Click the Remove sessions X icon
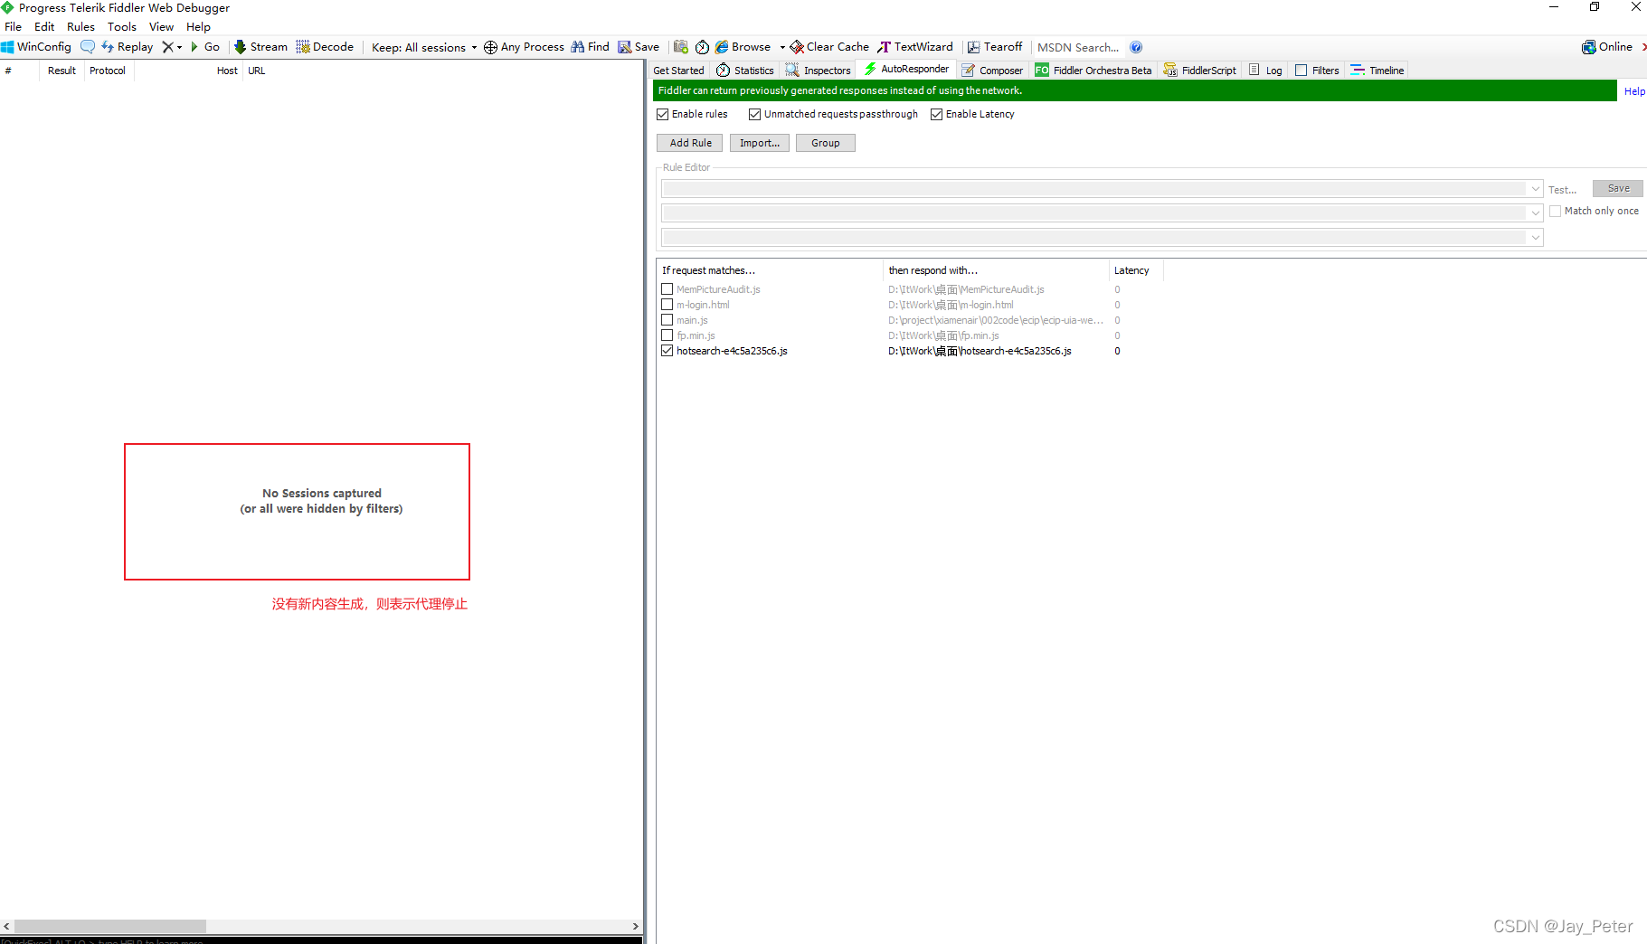The height and width of the screenshot is (944, 1647). [x=167, y=47]
